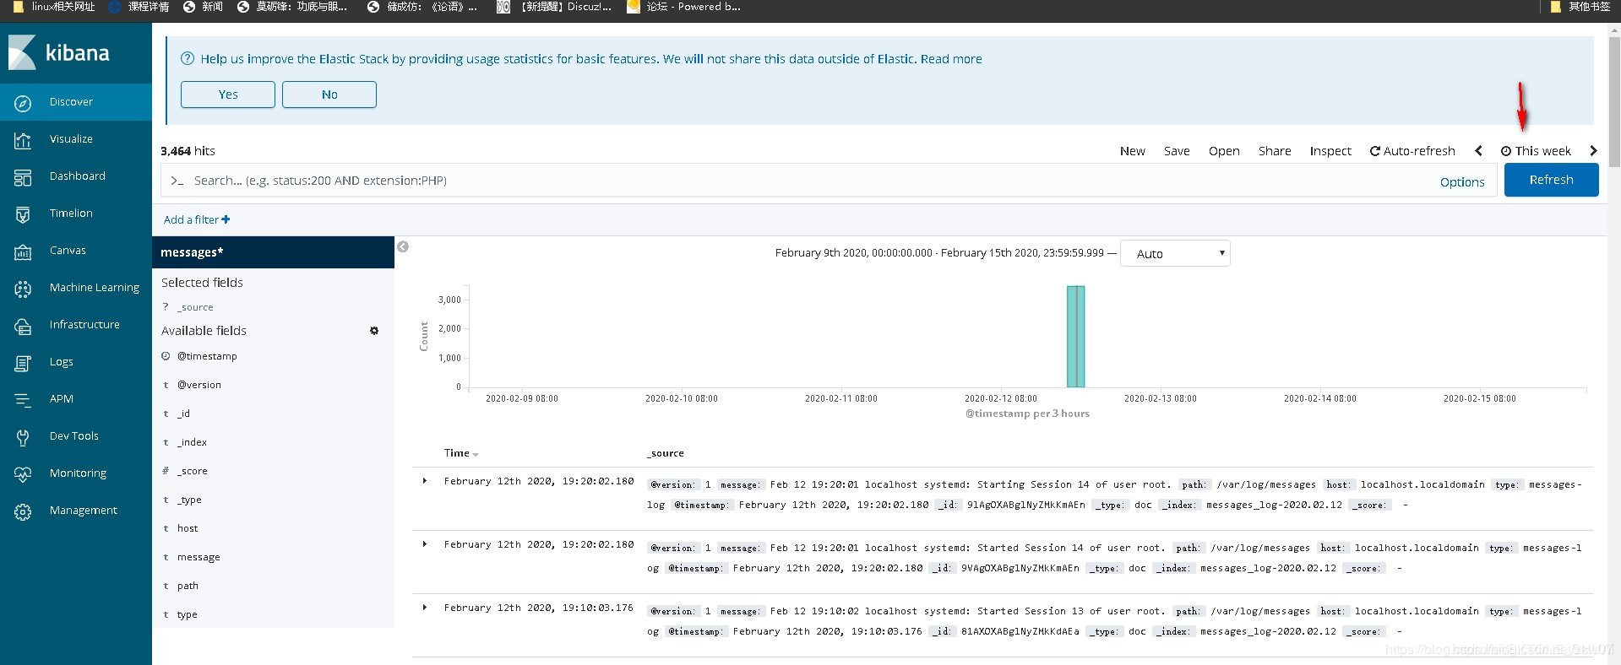This screenshot has width=1621, height=665.
Task: Open Dashboard icon in sidebar
Action: [x=23, y=176]
